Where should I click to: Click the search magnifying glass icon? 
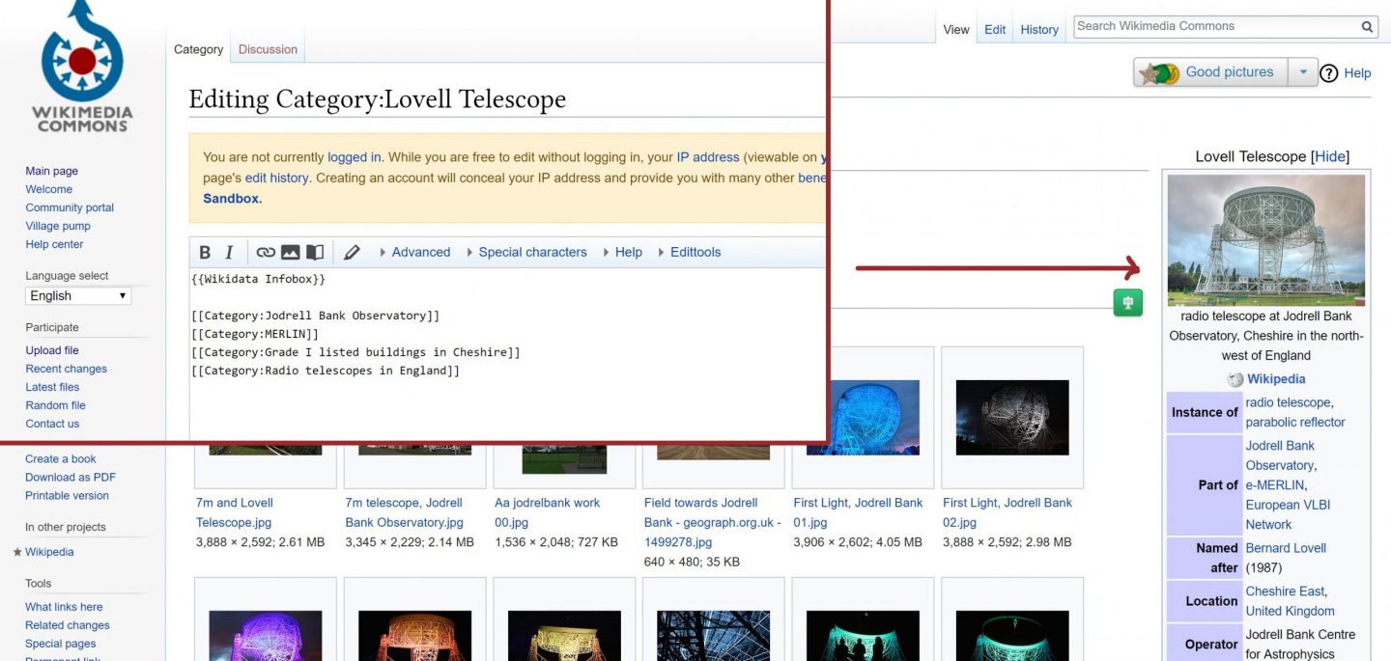(x=1368, y=26)
